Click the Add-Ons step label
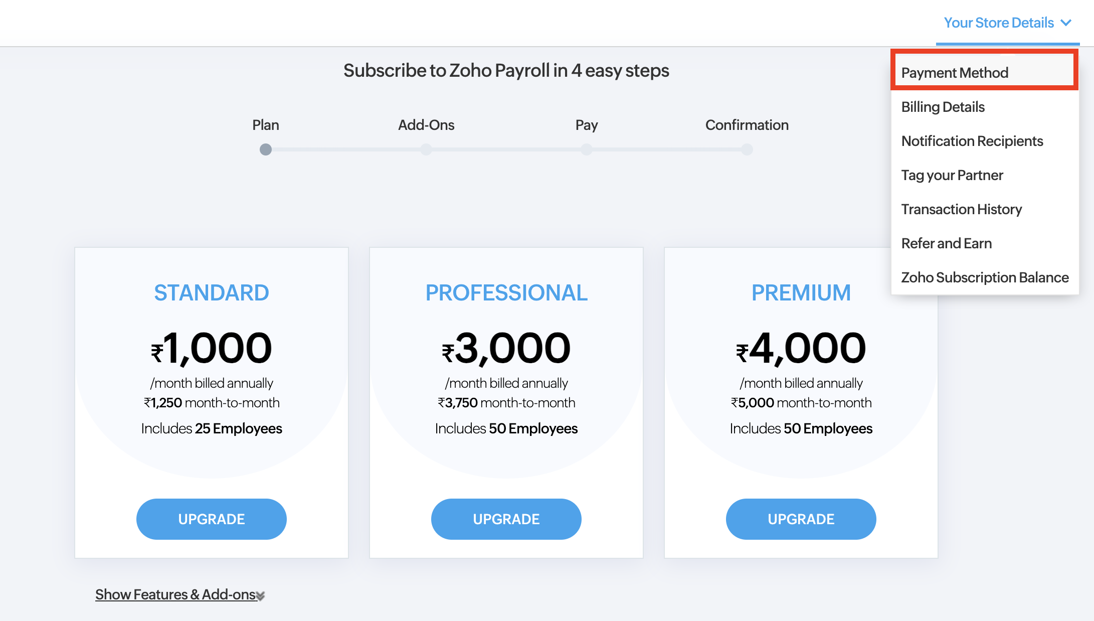This screenshot has height=621, width=1094. pos(426,125)
